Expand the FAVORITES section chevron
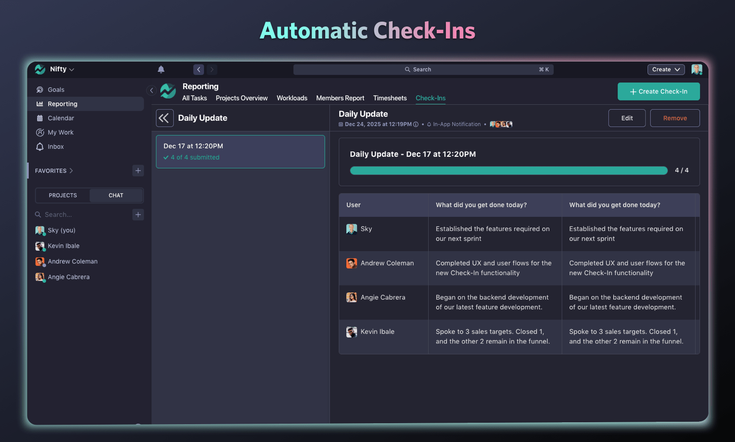Screen dimensions: 735x442 (x=71, y=170)
